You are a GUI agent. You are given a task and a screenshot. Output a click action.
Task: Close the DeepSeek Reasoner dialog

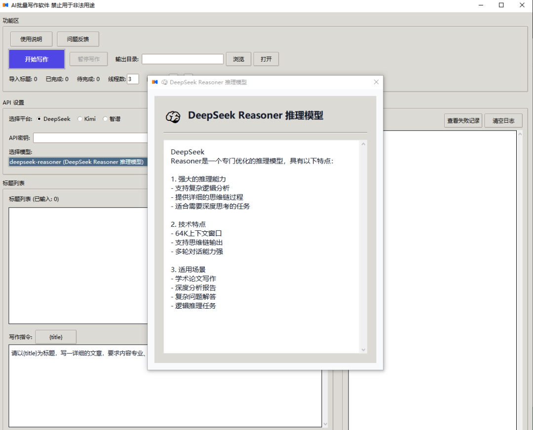(376, 82)
